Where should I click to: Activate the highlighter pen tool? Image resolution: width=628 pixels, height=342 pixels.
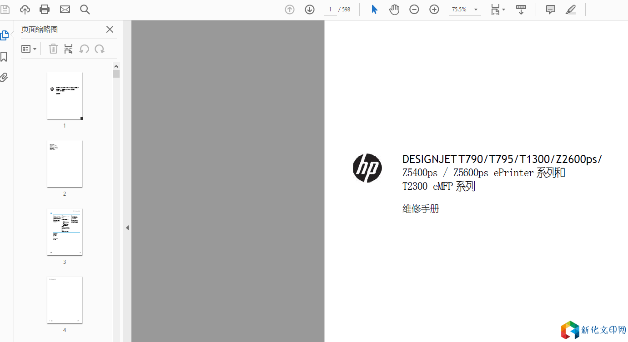pos(571,10)
